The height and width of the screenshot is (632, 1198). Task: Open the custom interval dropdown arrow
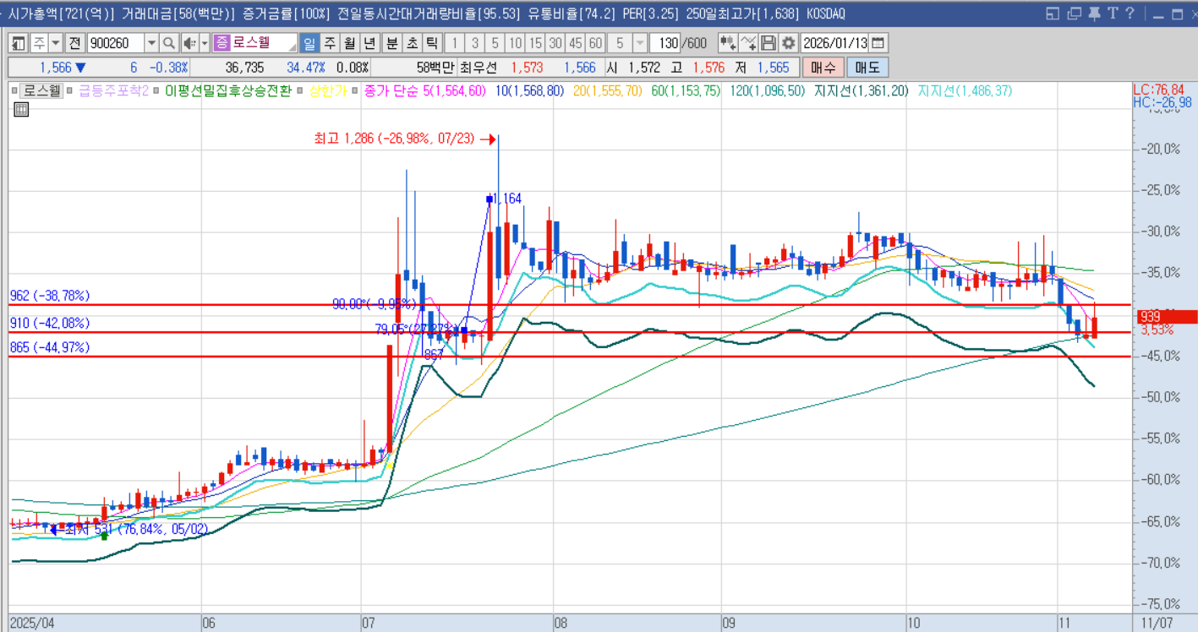[640, 43]
